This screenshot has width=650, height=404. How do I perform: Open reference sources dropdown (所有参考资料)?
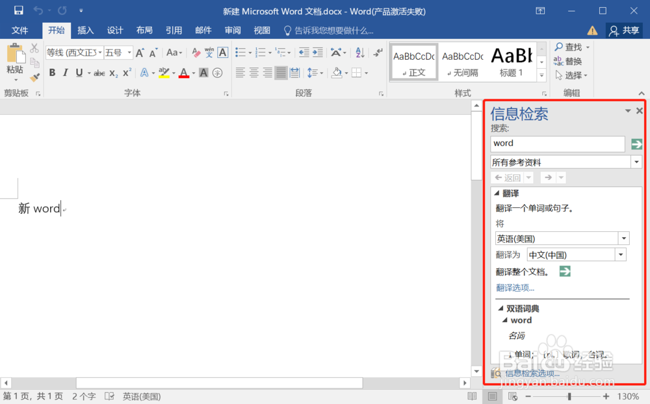[x=636, y=162]
